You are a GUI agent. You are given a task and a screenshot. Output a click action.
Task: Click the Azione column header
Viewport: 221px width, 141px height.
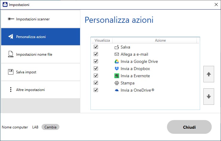tap(160, 40)
